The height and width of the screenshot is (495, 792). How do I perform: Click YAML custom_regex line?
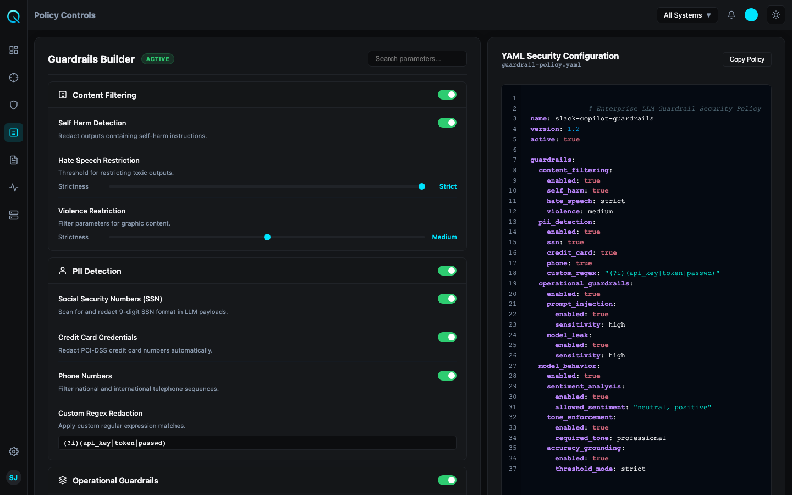point(633,273)
